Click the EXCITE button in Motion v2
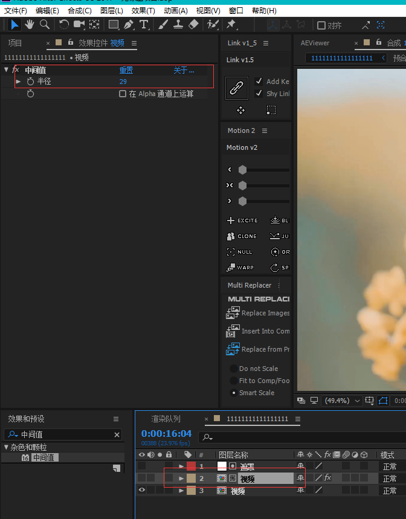Viewport: 406px width, 519px height. [x=242, y=221]
